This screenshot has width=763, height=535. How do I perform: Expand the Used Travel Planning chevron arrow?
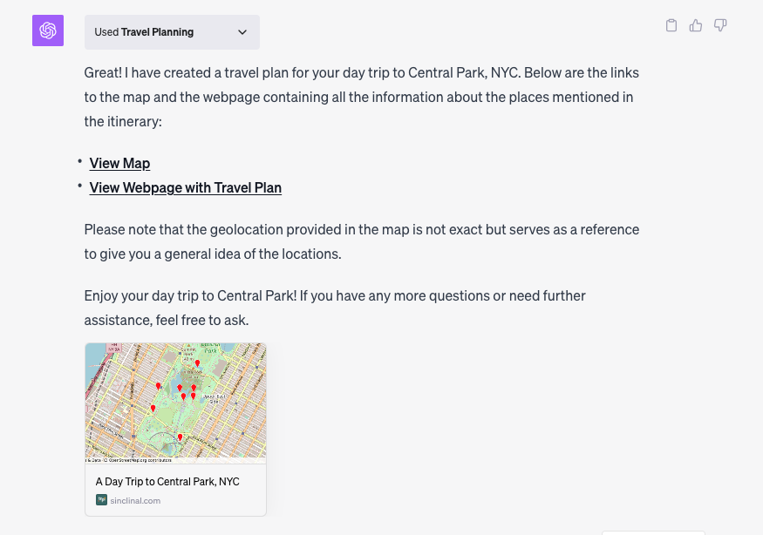coord(242,32)
